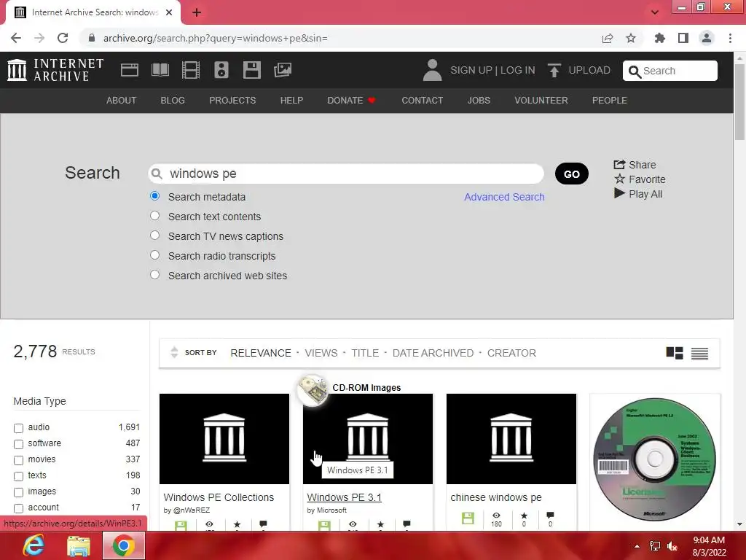Image resolution: width=746 pixels, height=560 pixels.
Task: Open Chrome side panel icon
Action: 683,38
